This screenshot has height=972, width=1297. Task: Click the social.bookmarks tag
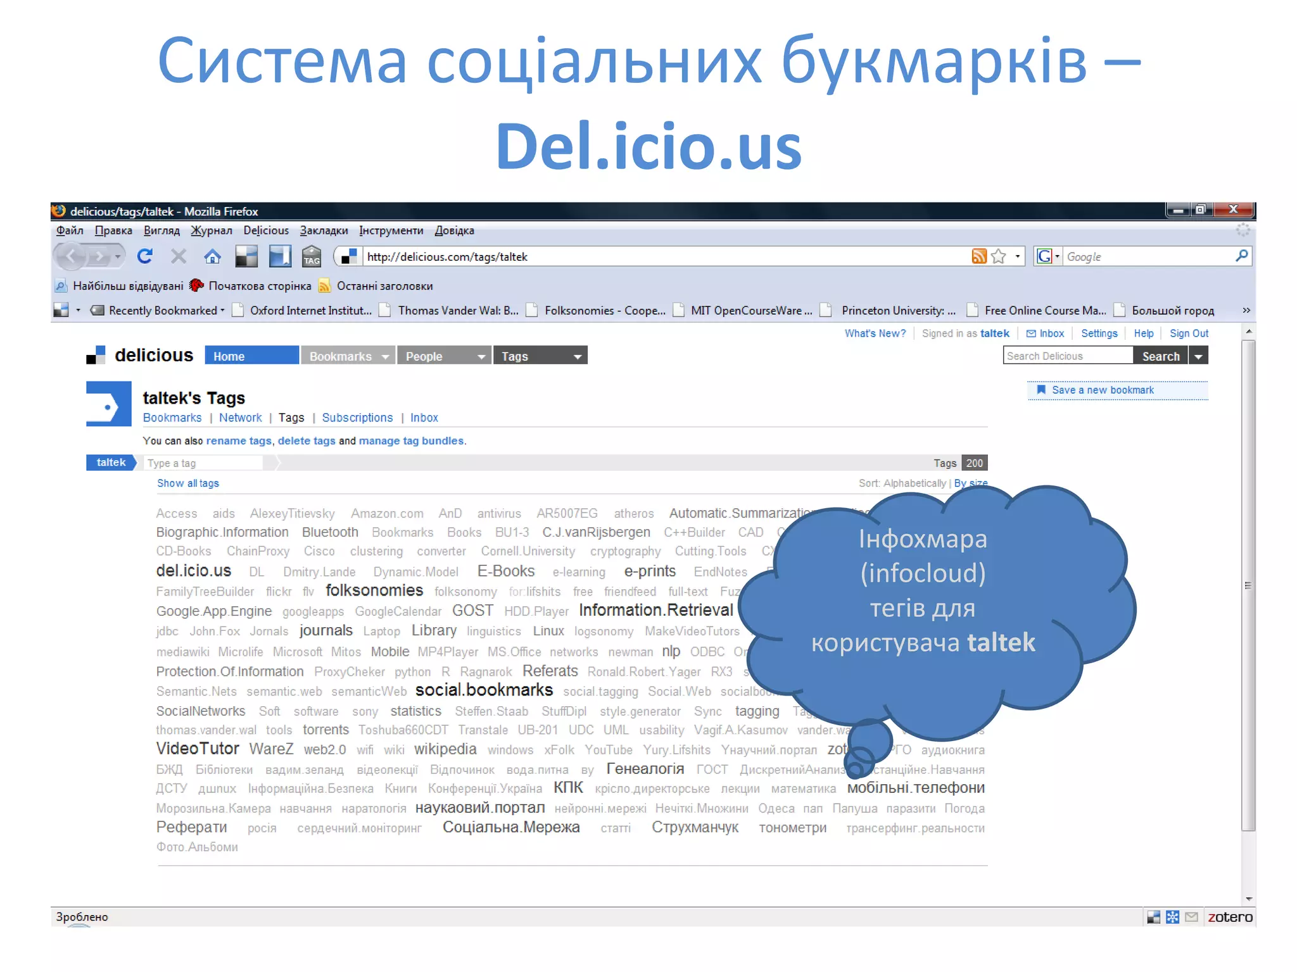(484, 690)
